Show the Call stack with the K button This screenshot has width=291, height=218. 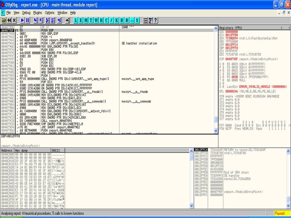point(116,20)
